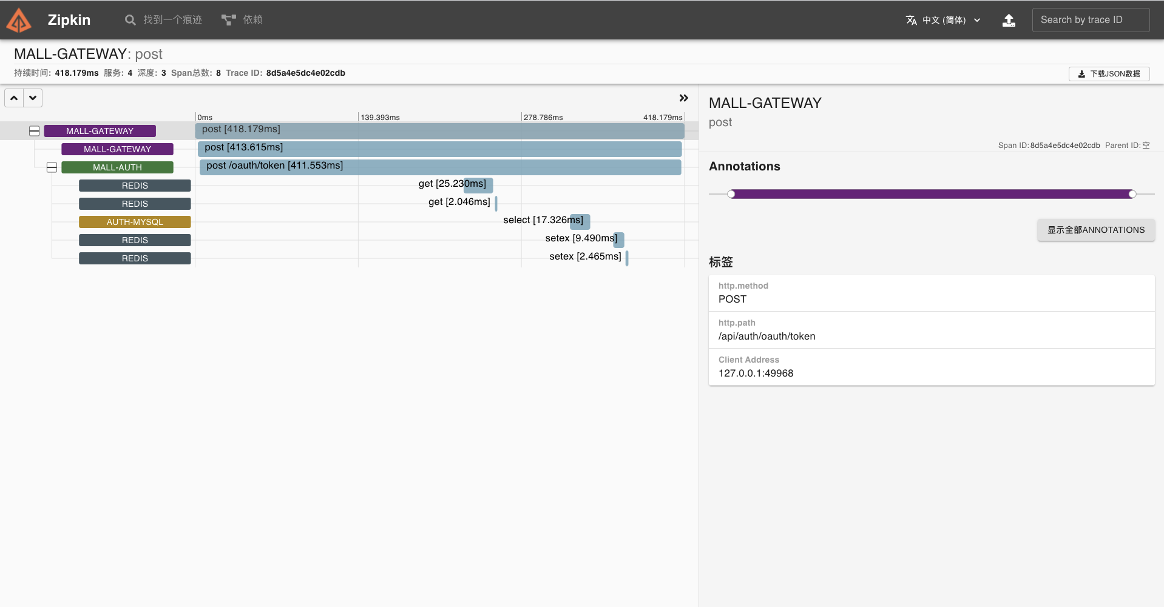Click the Zipkin logo icon
Viewport: 1164px width, 607px height.
19,20
